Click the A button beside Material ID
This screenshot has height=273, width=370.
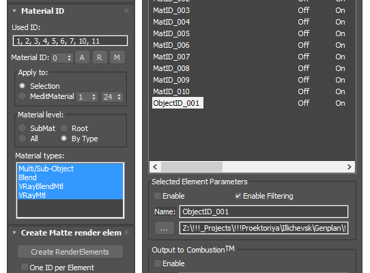point(82,57)
